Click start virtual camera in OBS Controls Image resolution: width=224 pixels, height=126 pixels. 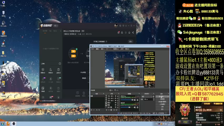(162, 102)
